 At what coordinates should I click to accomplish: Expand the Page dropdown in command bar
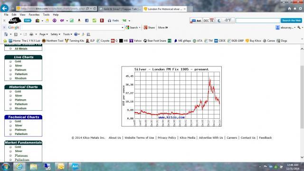[43, 34]
